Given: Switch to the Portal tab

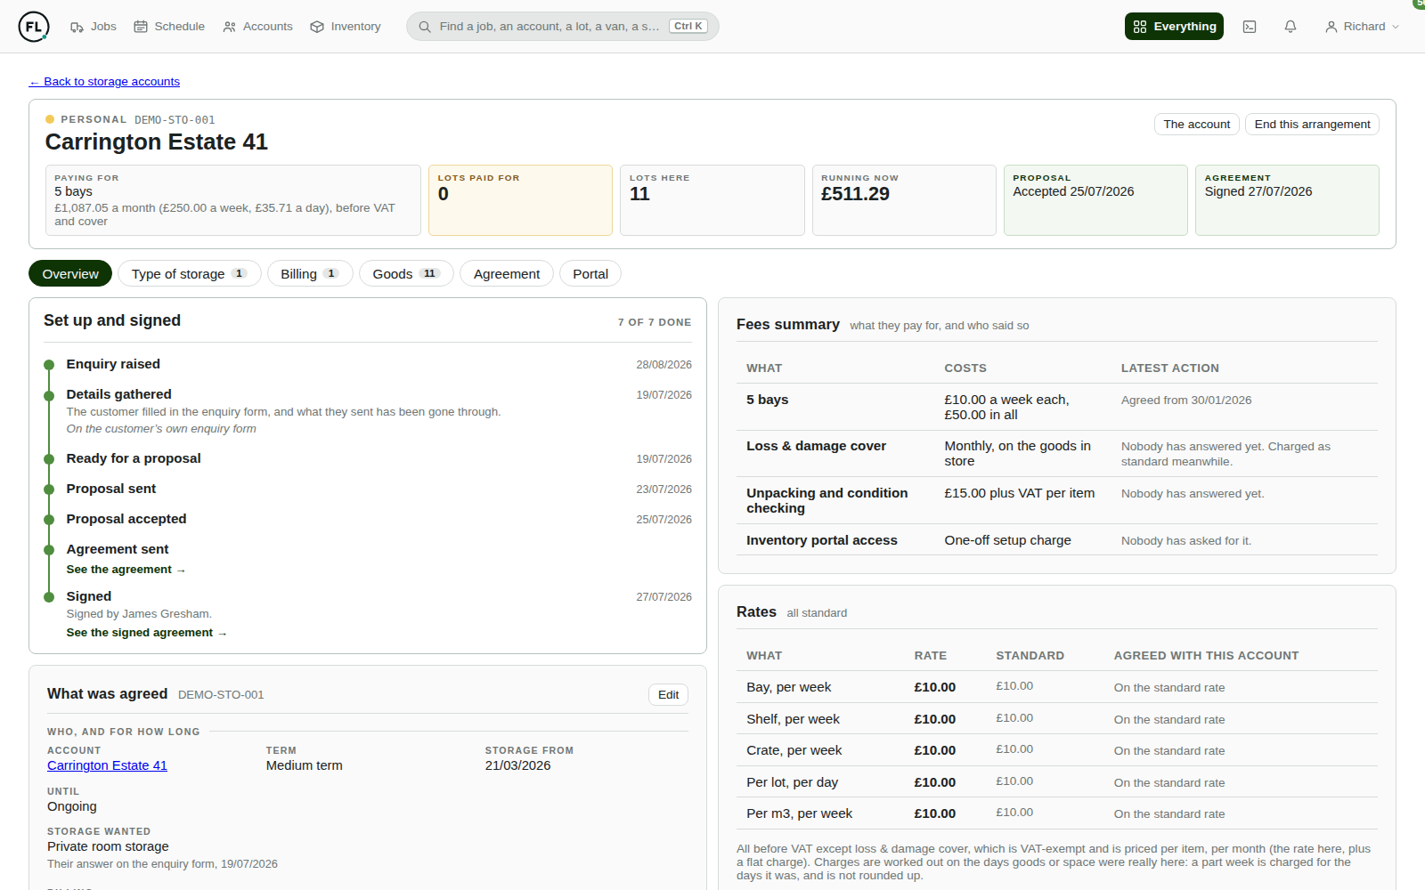Looking at the screenshot, I should coord(590,274).
